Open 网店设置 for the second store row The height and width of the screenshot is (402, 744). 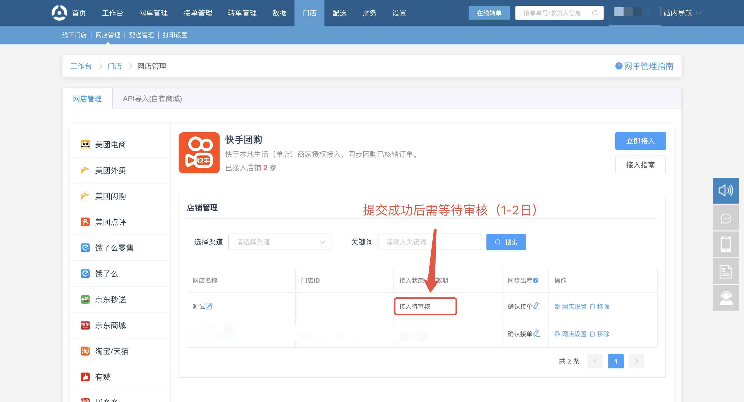(570, 334)
